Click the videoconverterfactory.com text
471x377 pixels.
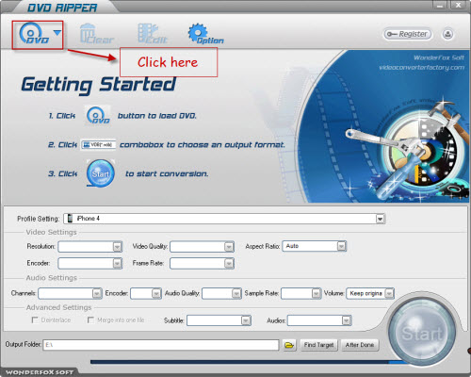(421, 67)
